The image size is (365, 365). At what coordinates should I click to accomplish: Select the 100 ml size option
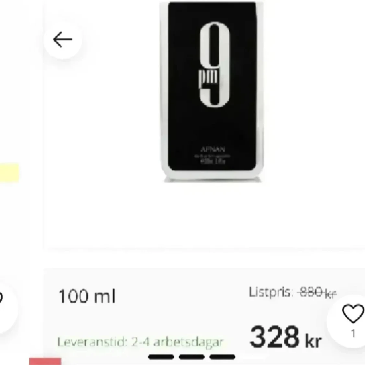(x=87, y=296)
